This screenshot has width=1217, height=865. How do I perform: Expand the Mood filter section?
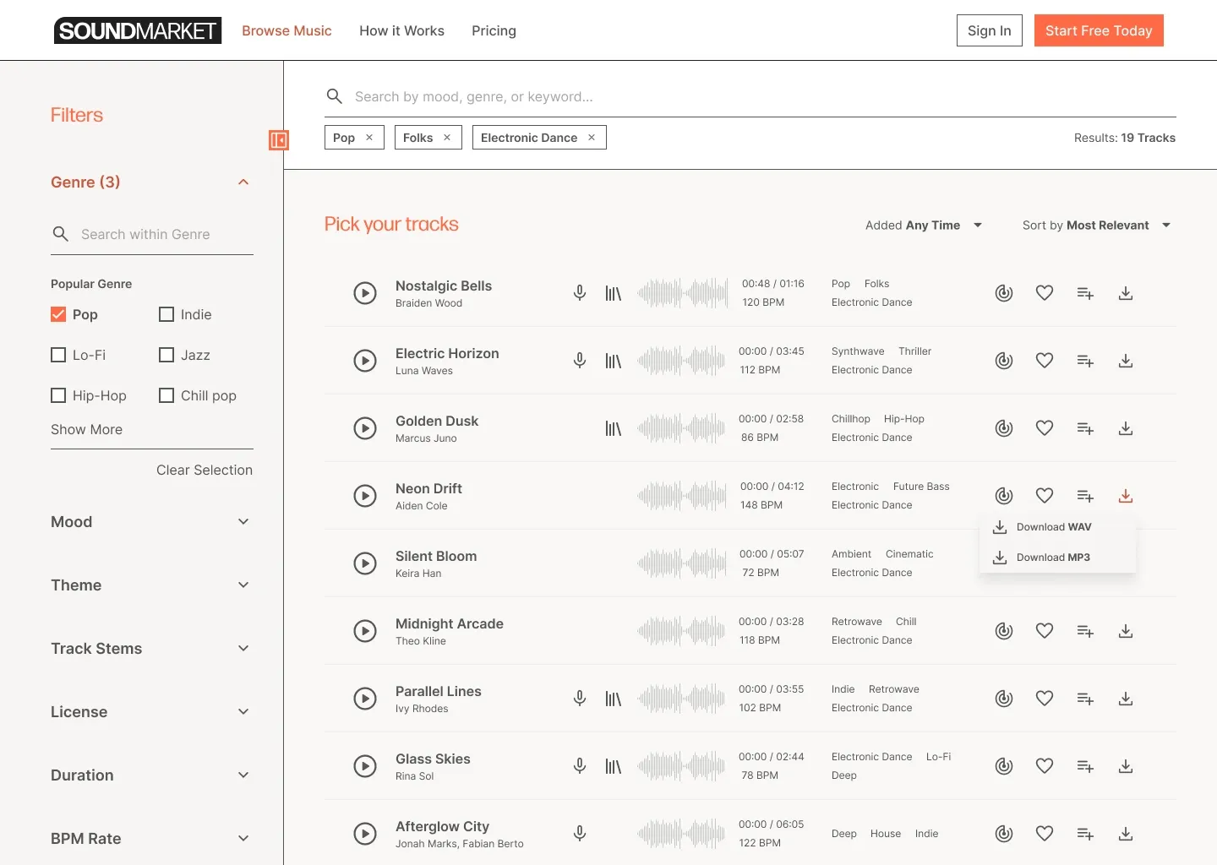point(243,522)
